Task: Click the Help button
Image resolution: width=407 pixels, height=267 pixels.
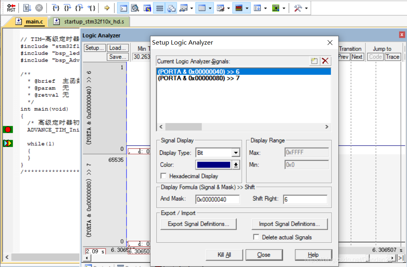Action: 313,255
